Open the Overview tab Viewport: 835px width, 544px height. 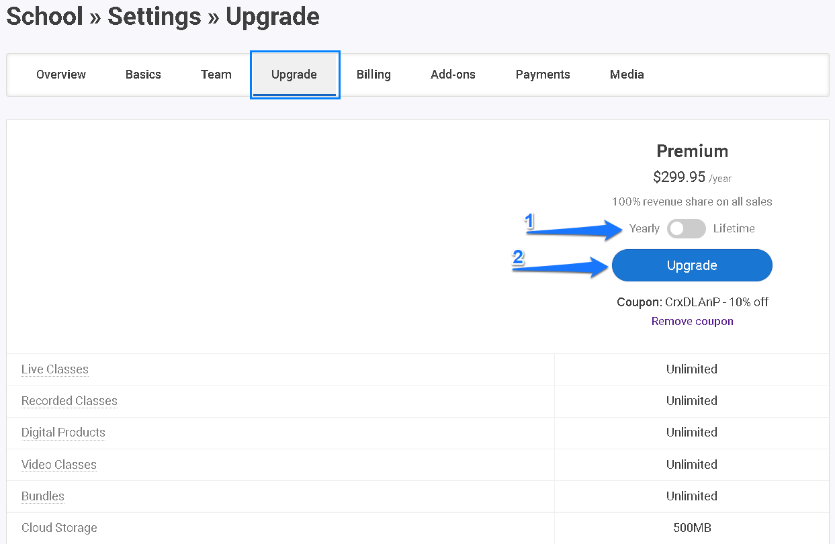point(61,75)
